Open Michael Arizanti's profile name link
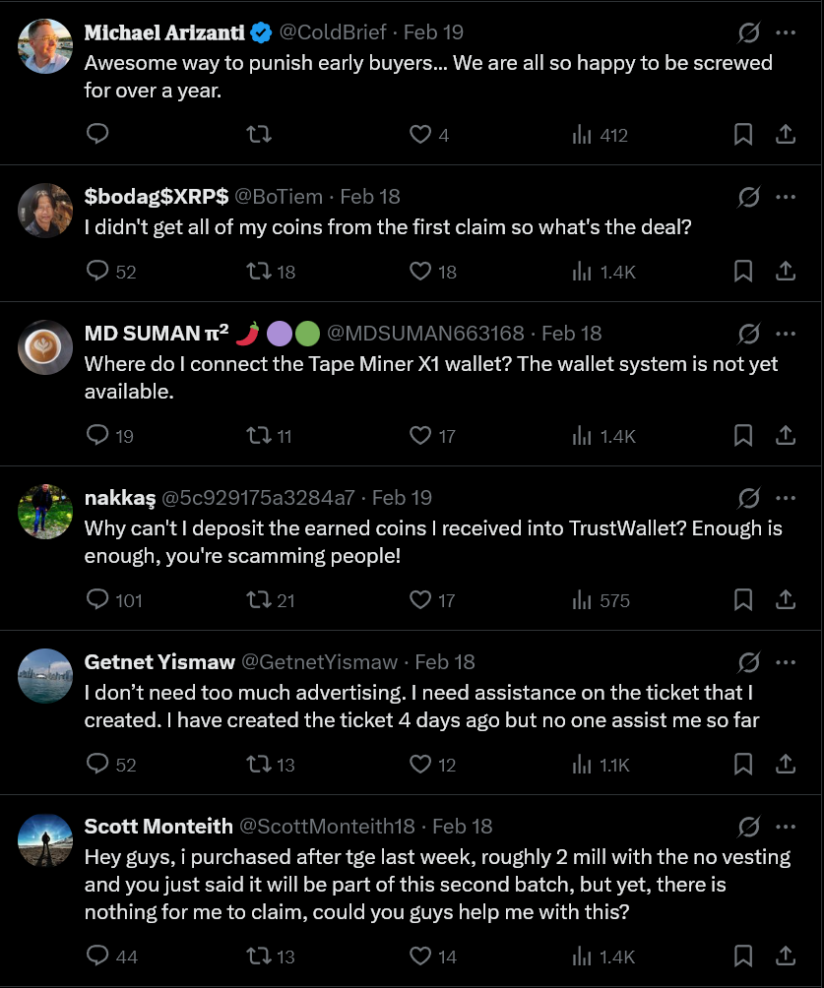The height and width of the screenshot is (988, 824). [x=165, y=32]
